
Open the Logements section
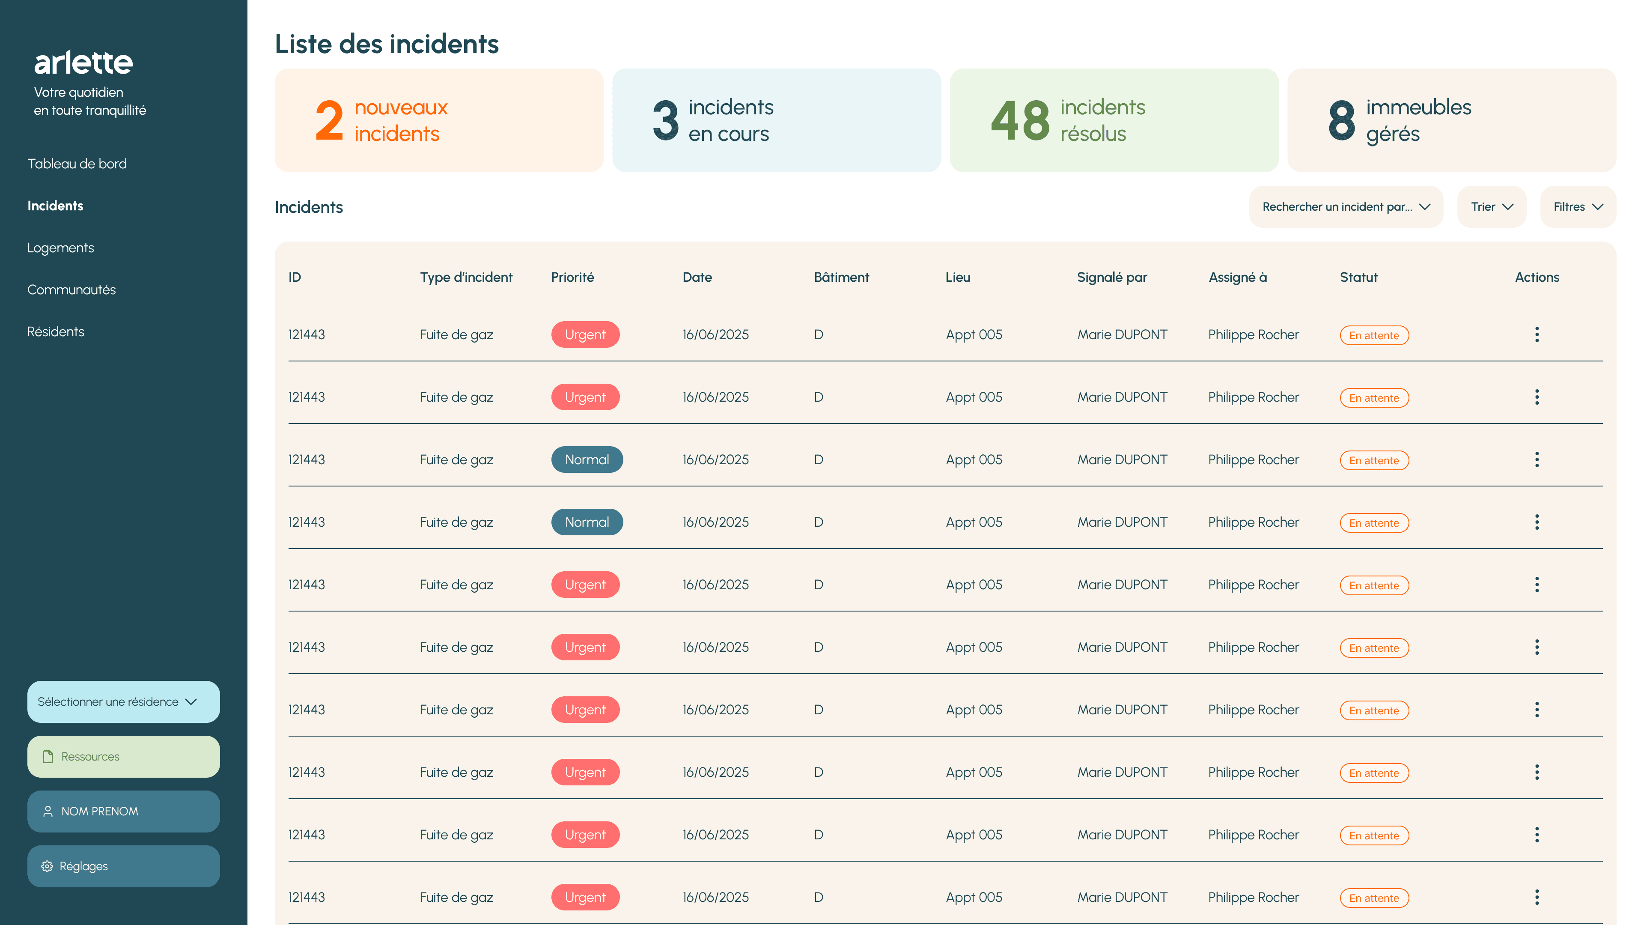61,248
